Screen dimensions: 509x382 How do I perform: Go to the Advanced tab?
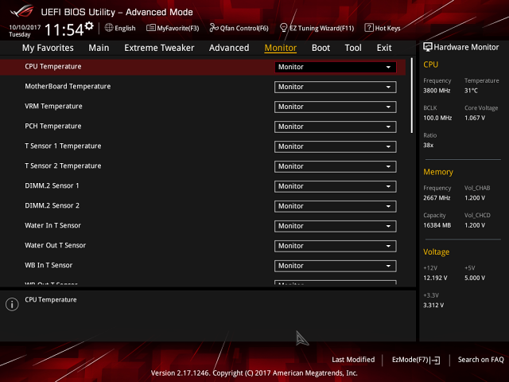point(229,48)
